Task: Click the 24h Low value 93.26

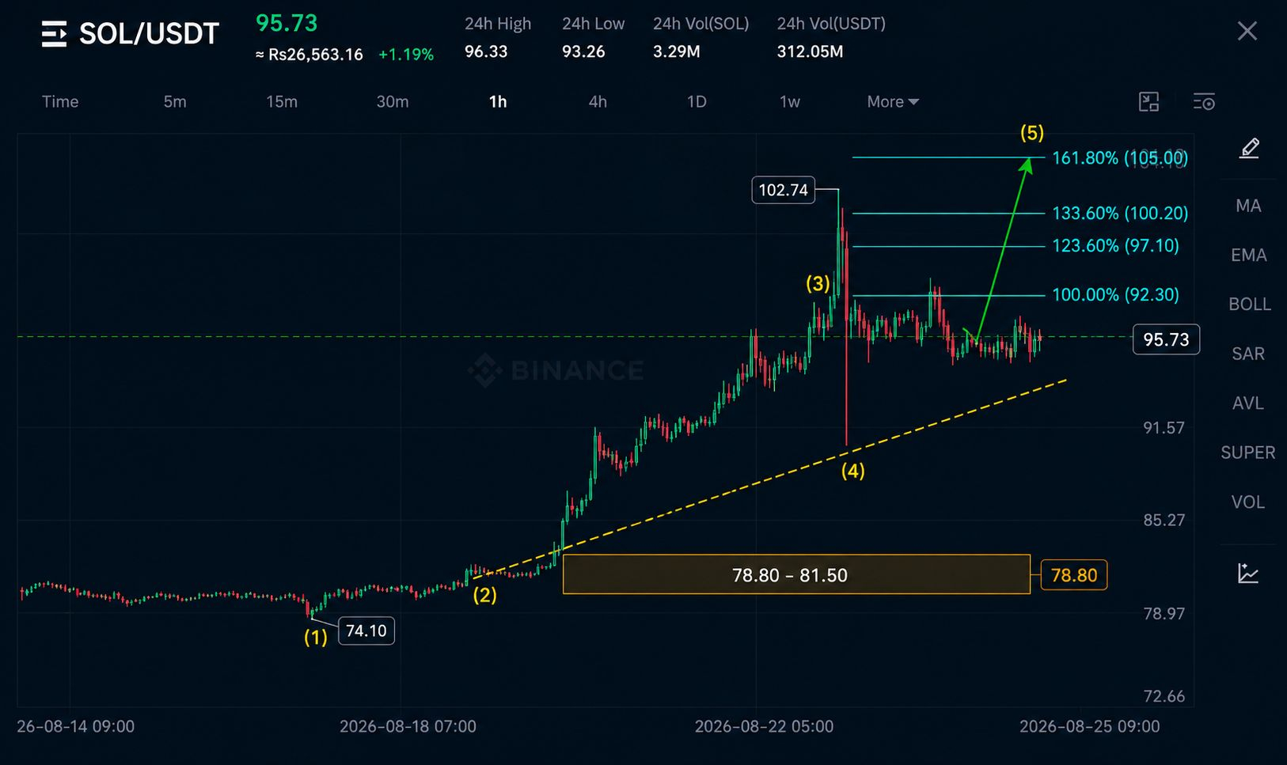Action: click(x=583, y=51)
